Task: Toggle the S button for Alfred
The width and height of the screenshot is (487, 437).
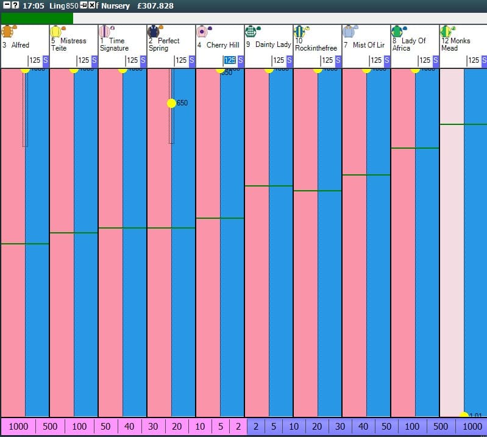Action: click(46, 60)
